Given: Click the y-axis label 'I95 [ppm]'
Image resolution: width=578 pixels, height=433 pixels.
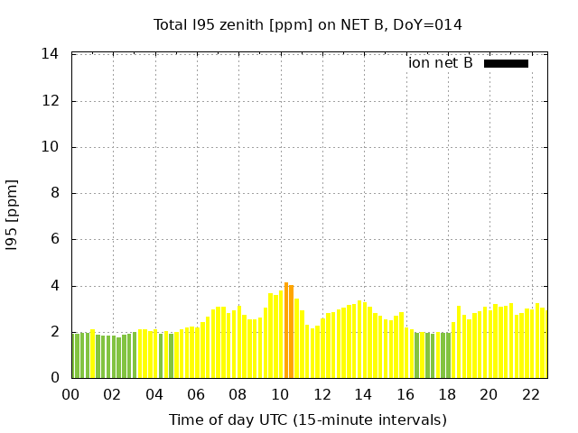Looking at the screenshot, I should coord(13,216).
